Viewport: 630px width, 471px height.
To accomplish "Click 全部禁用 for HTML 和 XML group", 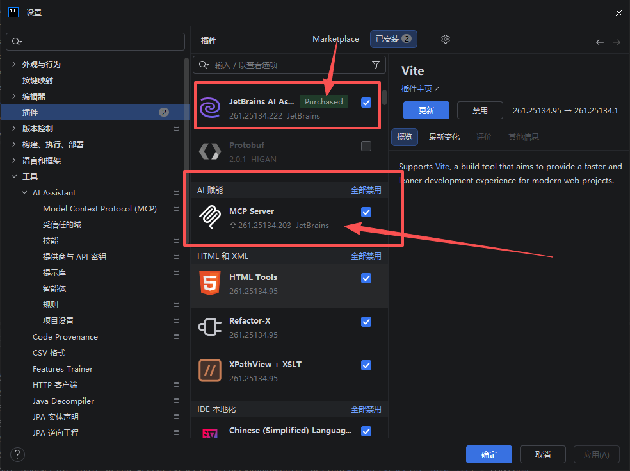I will 366,256.
